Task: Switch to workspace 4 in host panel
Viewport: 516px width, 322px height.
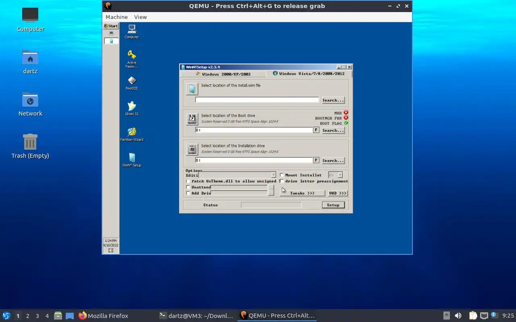Action: click(x=47, y=316)
